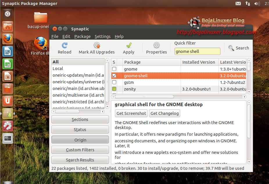
Task: Open the Edit menu
Action: [x=66, y=36]
